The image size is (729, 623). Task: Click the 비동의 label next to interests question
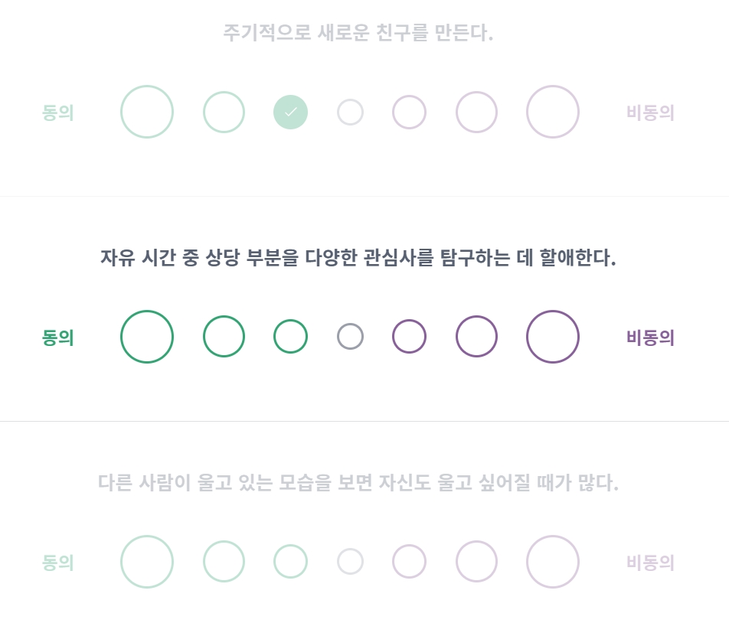pos(650,337)
